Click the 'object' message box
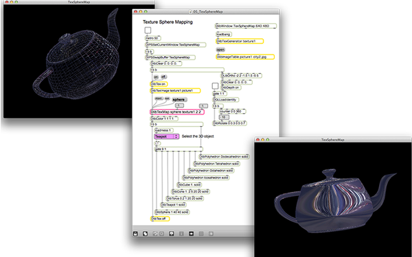 tap(159, 98)
